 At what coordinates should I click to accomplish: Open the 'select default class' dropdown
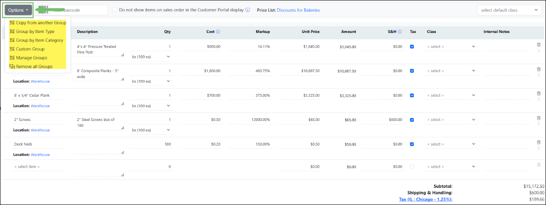tap(509, 10)
